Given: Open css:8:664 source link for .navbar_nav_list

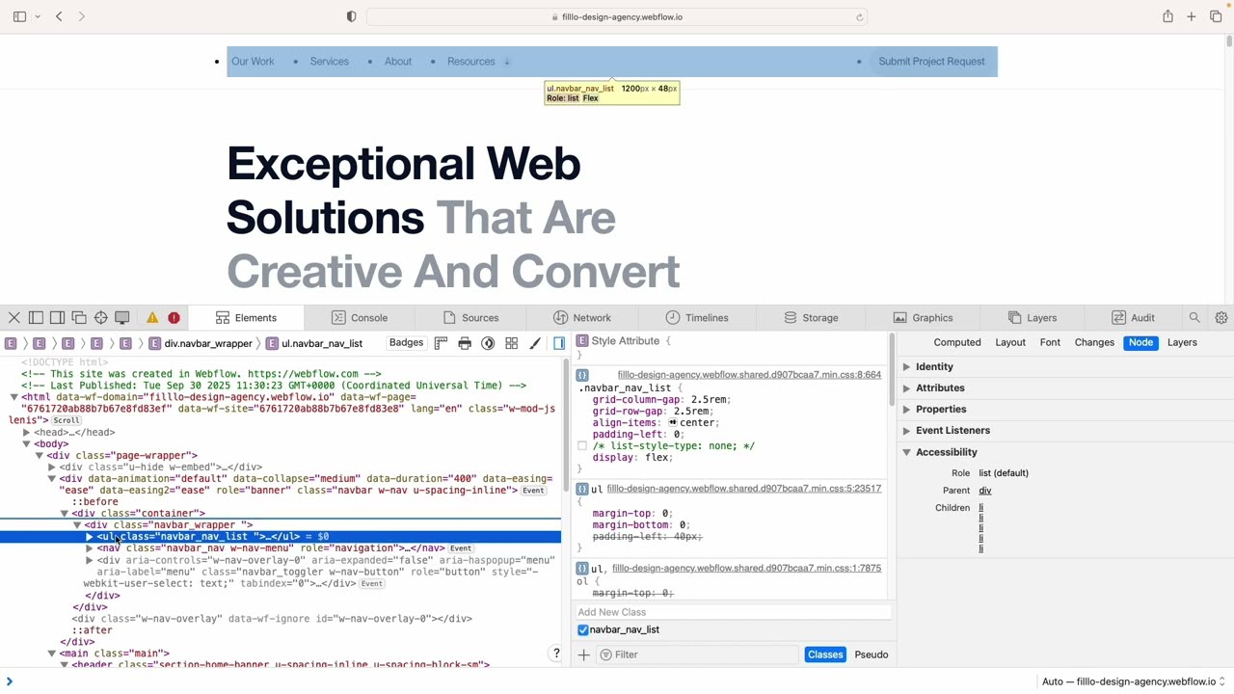Looking at the screenshot, I should pyautogui.click(x=749, y=375).
